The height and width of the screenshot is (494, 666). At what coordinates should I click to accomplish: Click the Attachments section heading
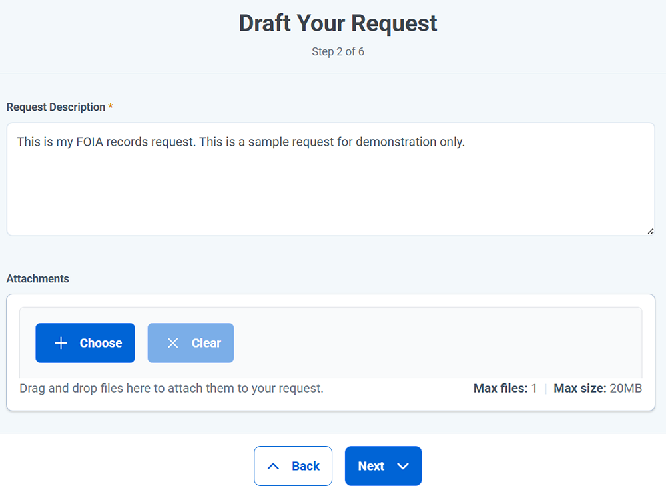coord(37,278)
